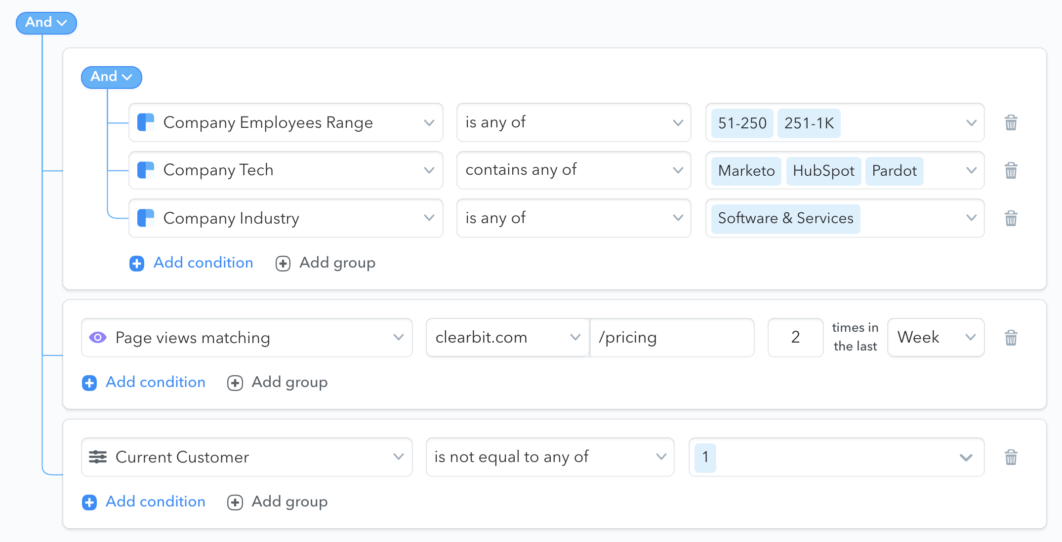Click the /pricing path input field

coord(672,338)
